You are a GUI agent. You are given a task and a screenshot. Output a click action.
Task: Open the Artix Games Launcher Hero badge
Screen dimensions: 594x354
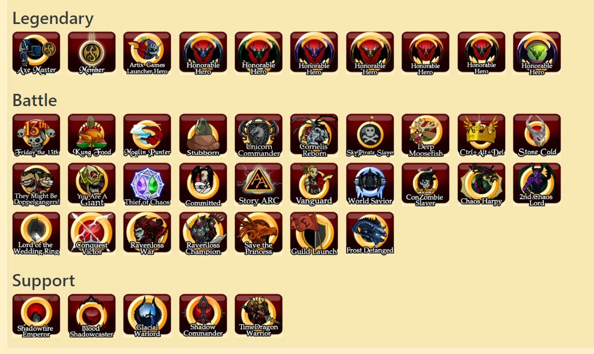coord(147,53)
